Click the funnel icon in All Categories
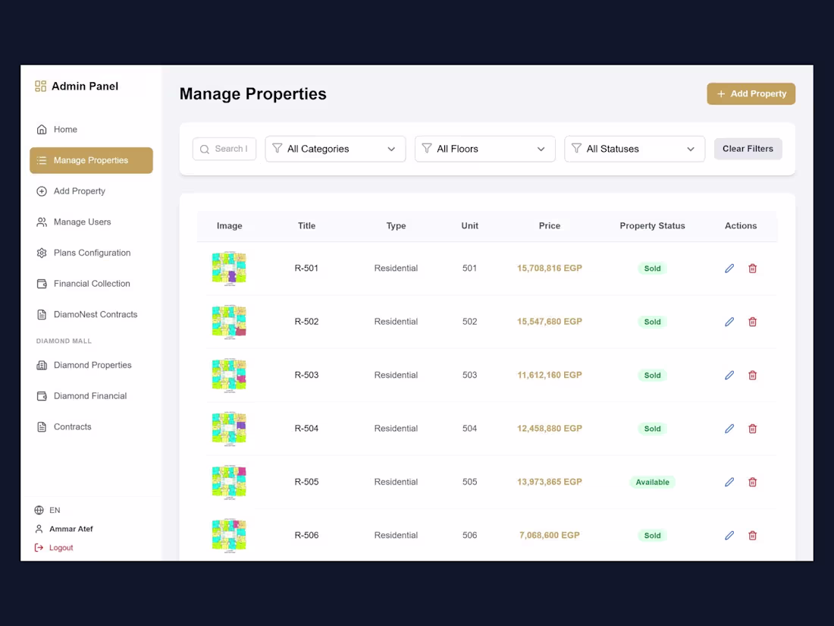 pyautogui.click(x=277, y=148)
